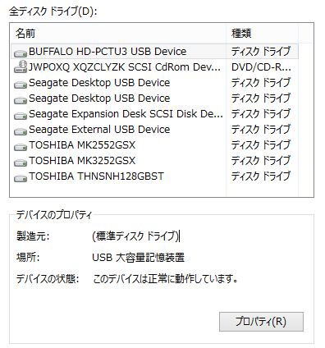Click the TOSHIBA MK3252GSX drive icon
This screenshot has width=325, height=348.
(x=21, y=163)
